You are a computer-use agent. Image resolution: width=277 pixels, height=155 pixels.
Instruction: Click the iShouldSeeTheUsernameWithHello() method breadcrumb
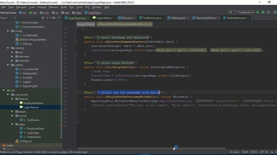point(125,24)
